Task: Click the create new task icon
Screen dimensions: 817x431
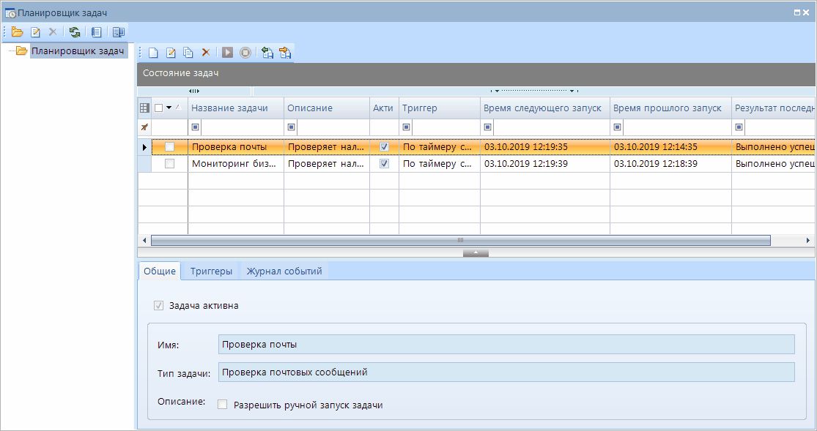Action: (x=153, y=53)
